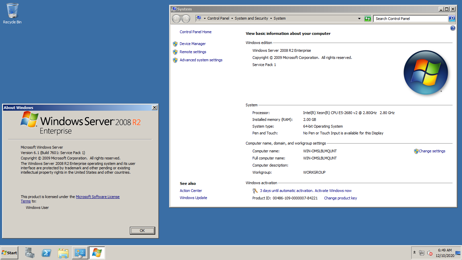Click the taskbar clock showing 6:49 AM
Image resolution: width=462 pixels, height=260 pixels.
pos(445,253)
